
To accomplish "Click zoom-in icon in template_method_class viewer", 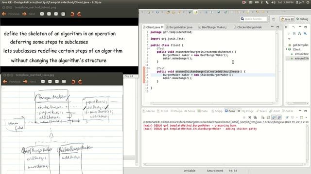I will (x=43, y=82).
